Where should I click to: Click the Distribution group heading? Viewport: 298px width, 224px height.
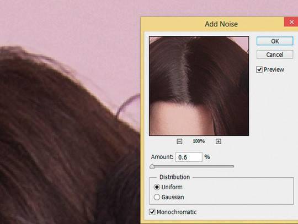pos(174,177)
